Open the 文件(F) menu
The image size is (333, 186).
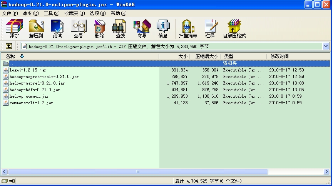(x=10, y=13)
